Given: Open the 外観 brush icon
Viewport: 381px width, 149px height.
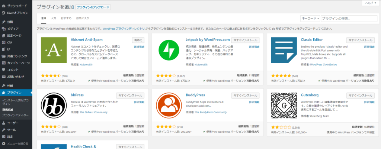Looking at the screenshot, I should [3, 86].
